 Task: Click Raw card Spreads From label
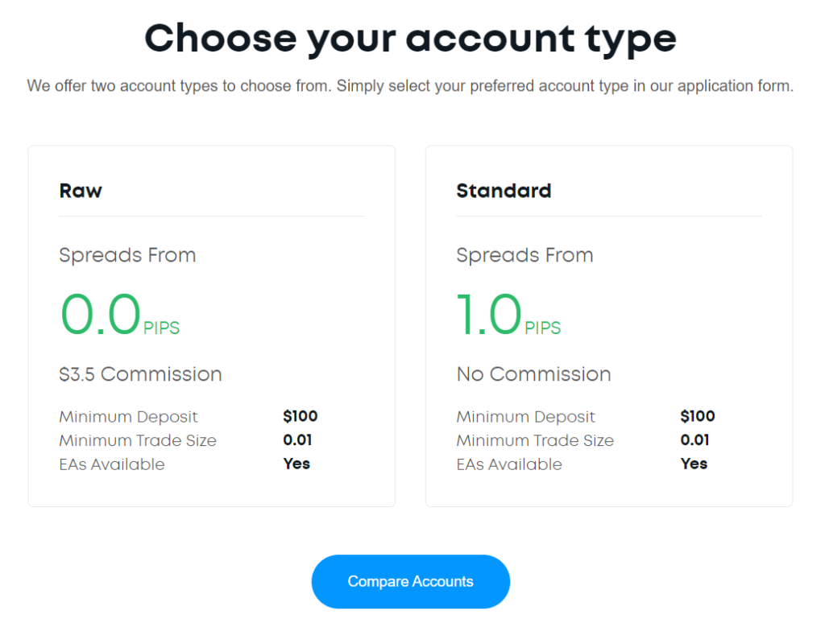pyautogui.click(x=127, y=255)
